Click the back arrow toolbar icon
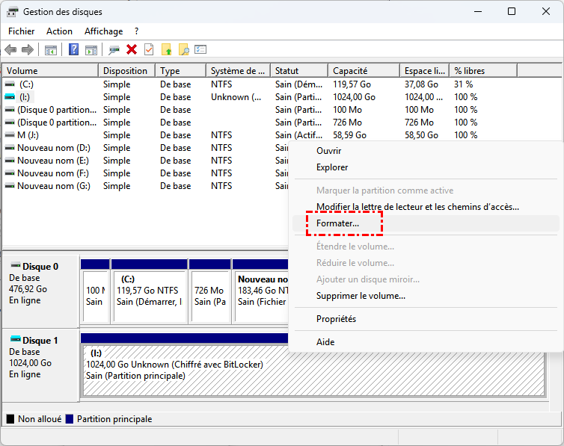Image resolution: width=564 pixels, height=446 pixels. [10, 50]
